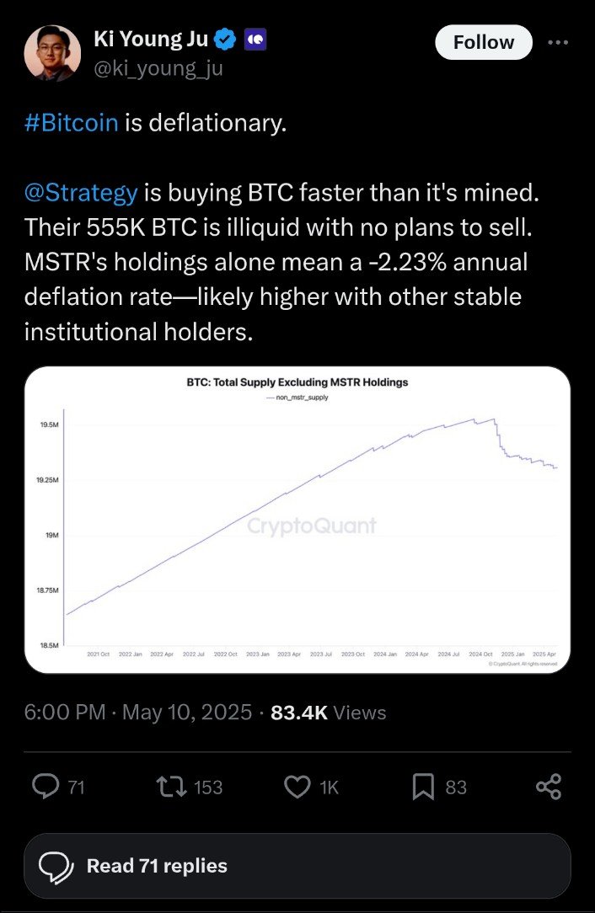Open the three-dot more options menu
This screenshot has width=595, height=913.
(x=558, y=42)
